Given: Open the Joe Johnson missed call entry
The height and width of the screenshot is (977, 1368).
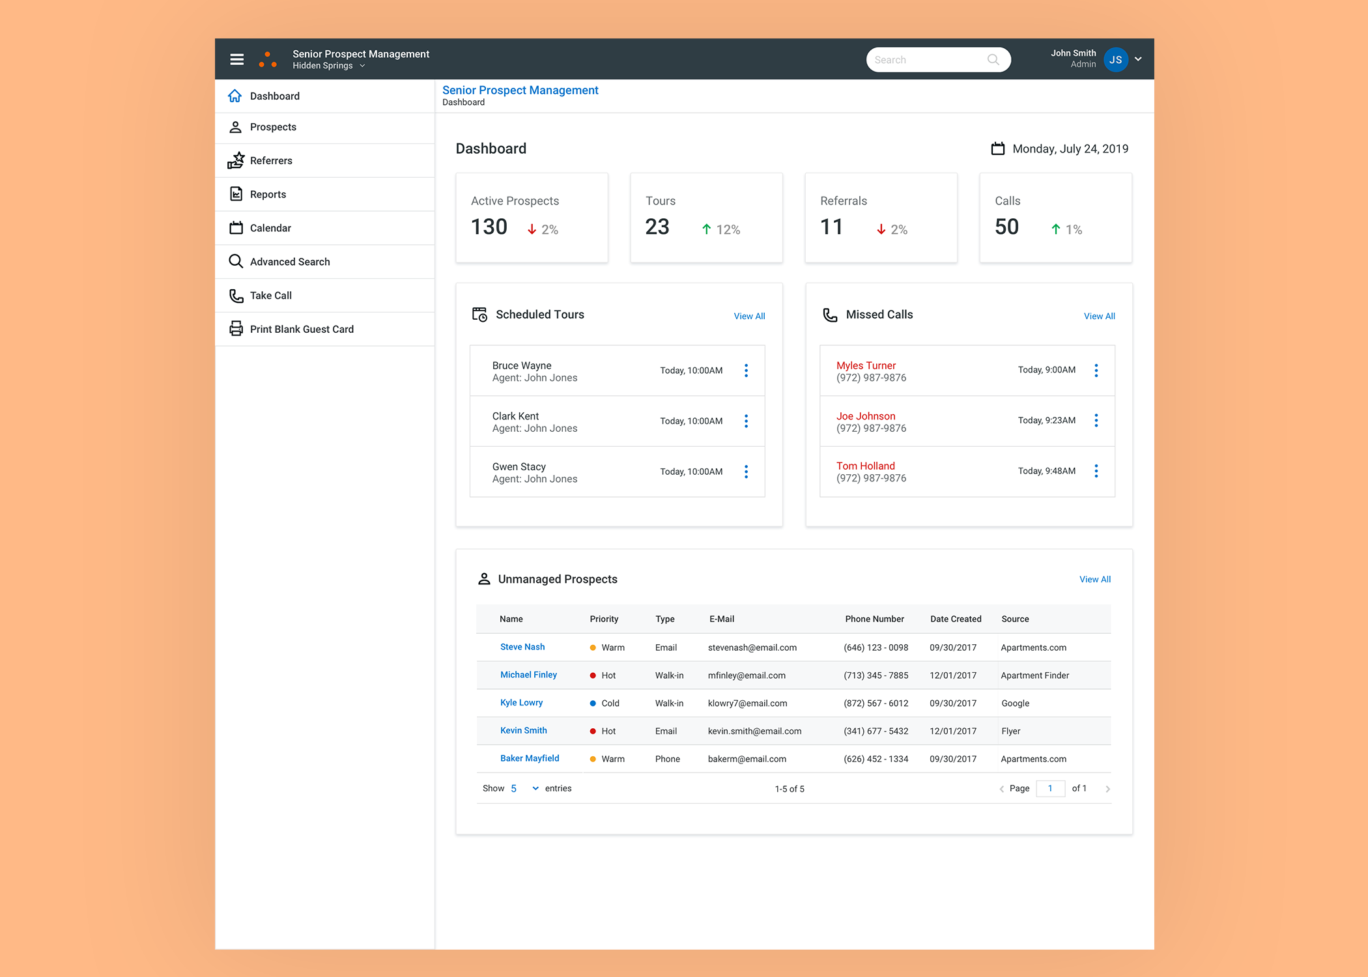Looking at the screenshot, I should click(866, 416).
